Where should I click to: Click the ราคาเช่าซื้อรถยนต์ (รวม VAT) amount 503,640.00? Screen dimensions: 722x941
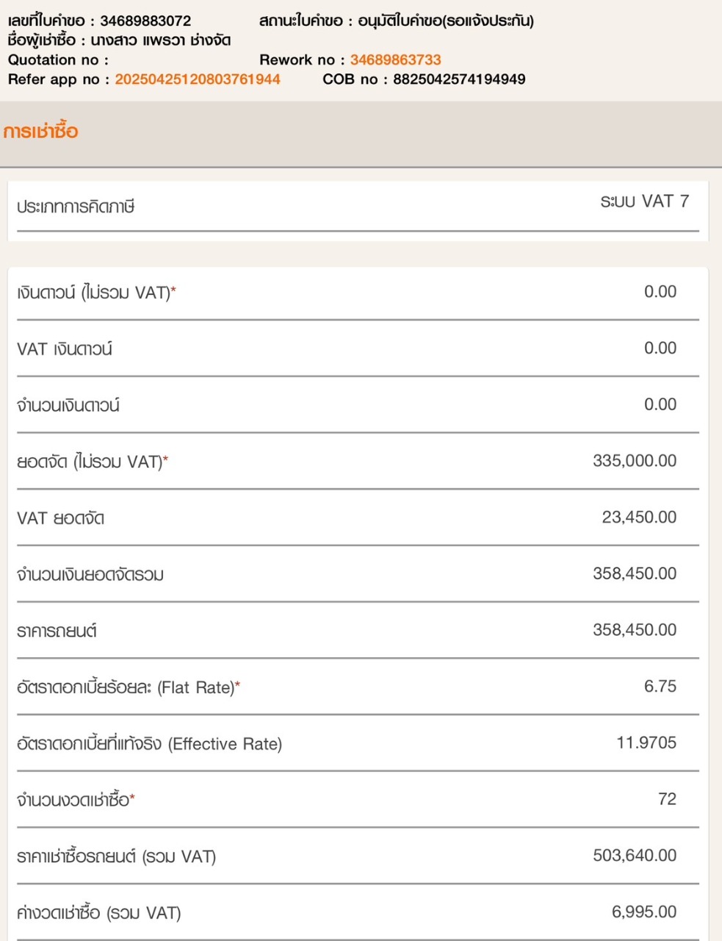click(635, 856)
